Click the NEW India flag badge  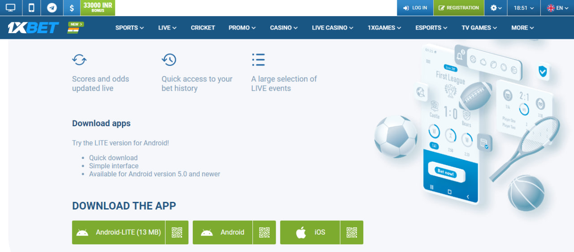pyautogui.click(x=76, y=27)
